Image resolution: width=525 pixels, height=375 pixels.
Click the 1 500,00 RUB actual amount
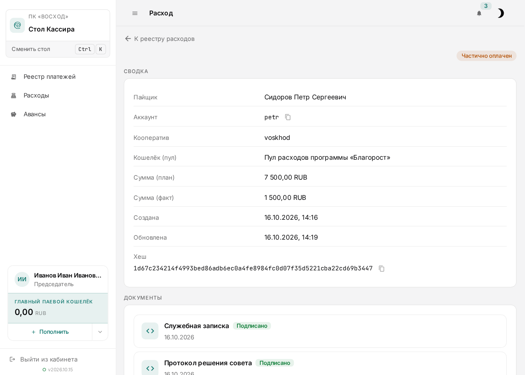[x=285, y=198]
